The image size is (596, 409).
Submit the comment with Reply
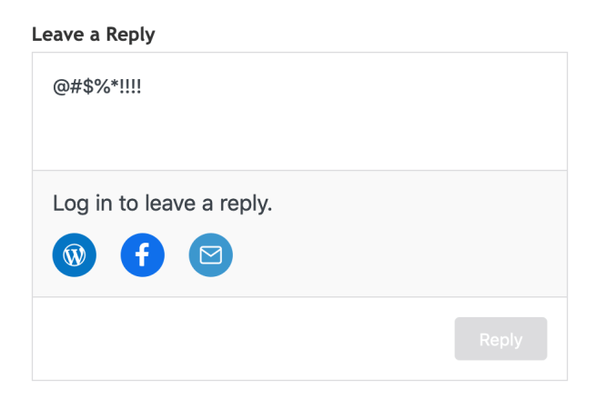point(500,339)
